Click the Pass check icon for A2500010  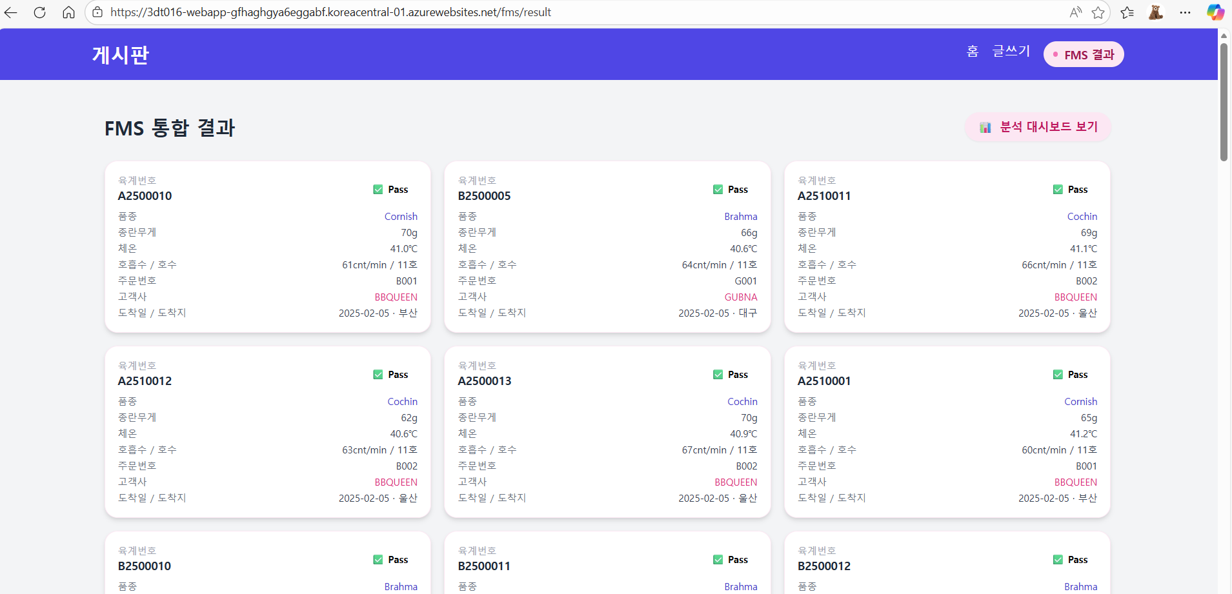coord(378,190)
